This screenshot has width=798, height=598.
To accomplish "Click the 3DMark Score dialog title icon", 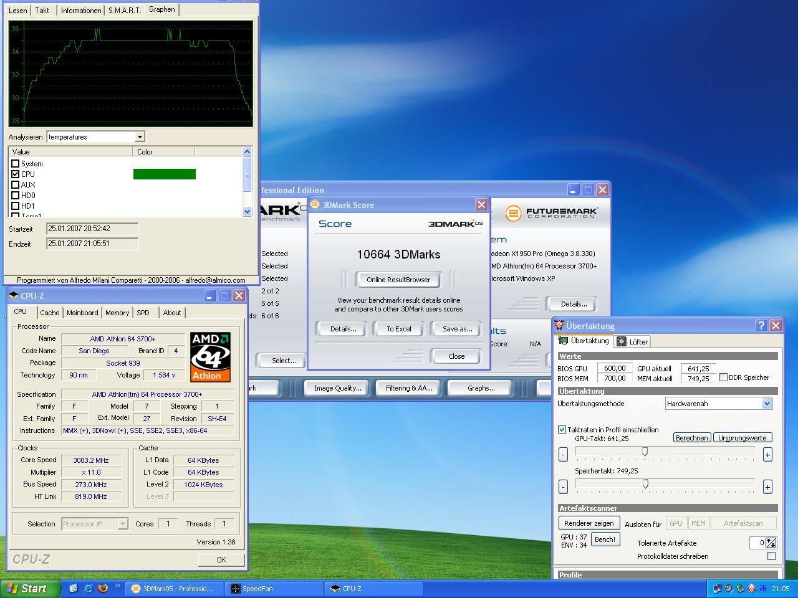I will tap(315, 205).
